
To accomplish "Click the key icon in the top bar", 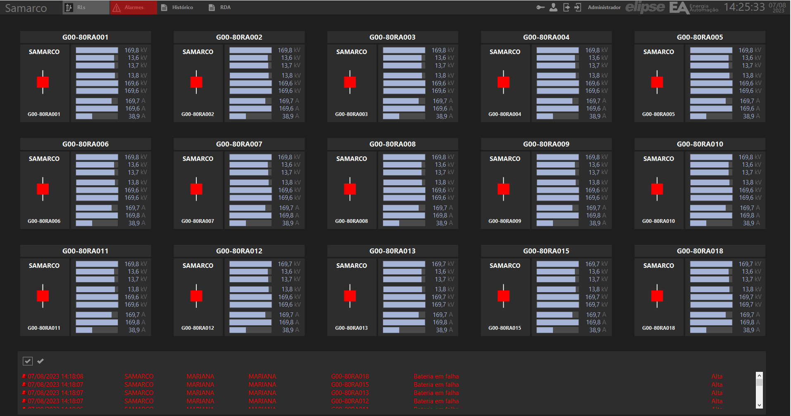I will [x=541, y=7].
